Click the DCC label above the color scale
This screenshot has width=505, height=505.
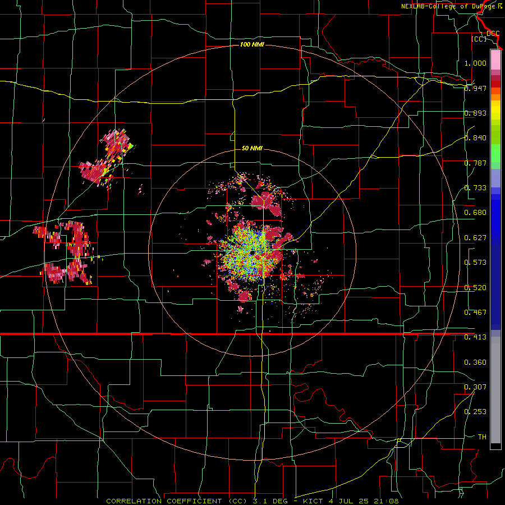click(493, 34)
